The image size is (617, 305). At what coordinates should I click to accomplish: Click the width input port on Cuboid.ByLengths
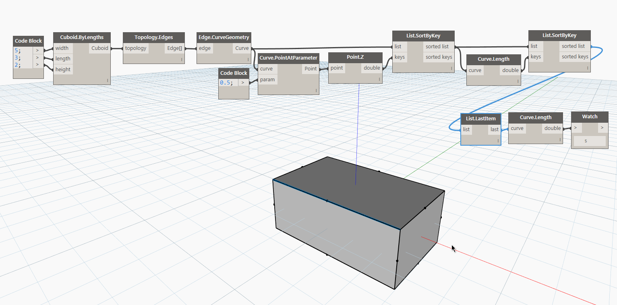click(x=63, y=48)
